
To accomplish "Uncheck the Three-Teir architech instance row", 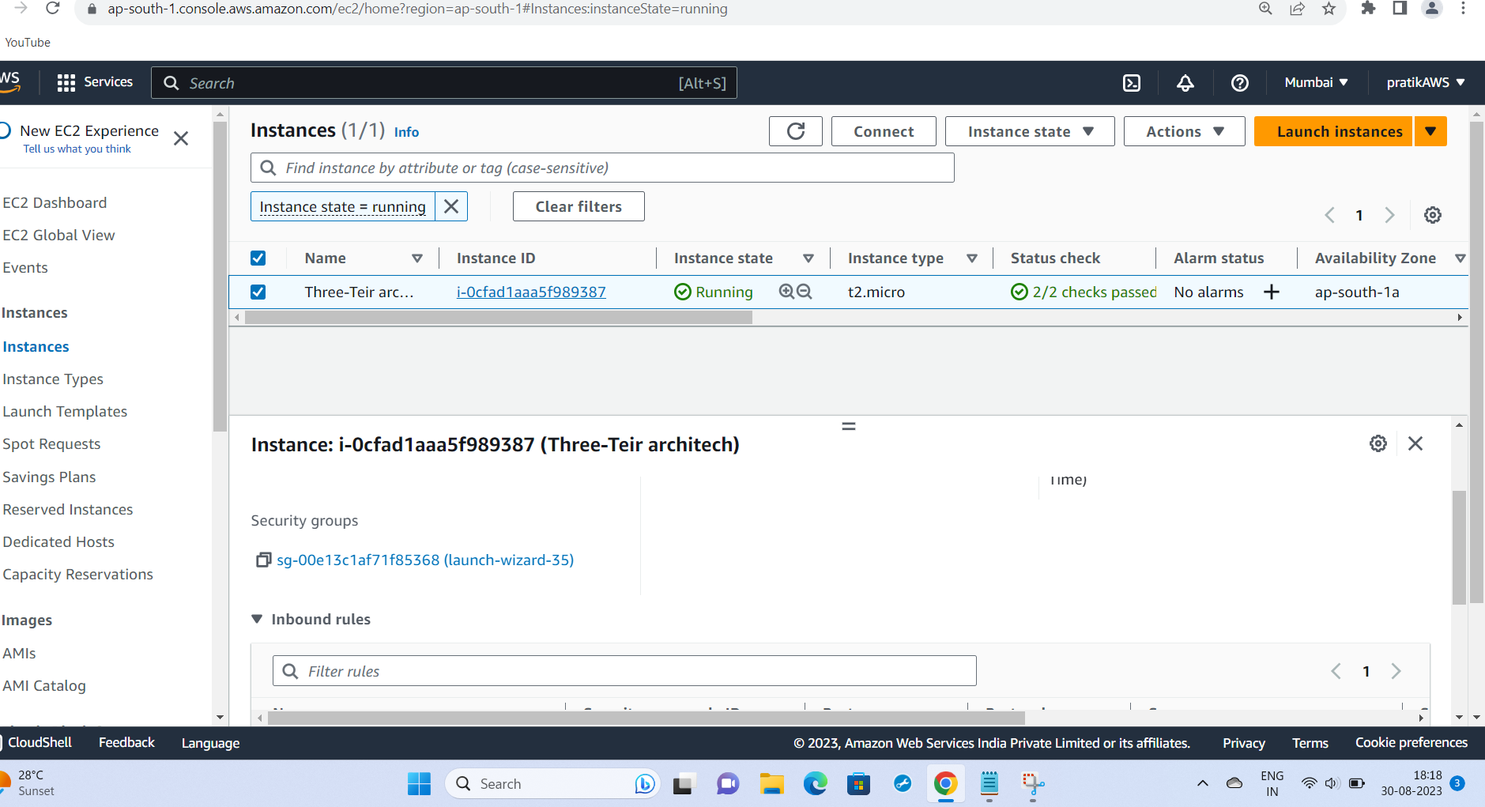I will click(x=258, y=292).
